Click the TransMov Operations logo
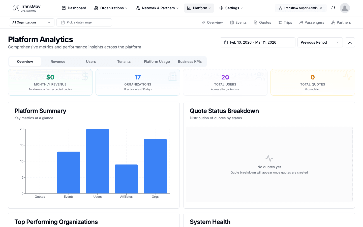The width and height of the screenshot is (363, 227). click(x=26, y=8)
